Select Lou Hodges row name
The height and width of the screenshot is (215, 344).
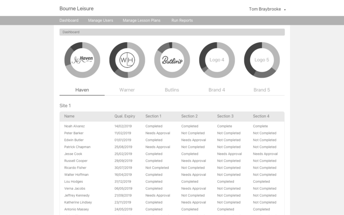(74, 182)
